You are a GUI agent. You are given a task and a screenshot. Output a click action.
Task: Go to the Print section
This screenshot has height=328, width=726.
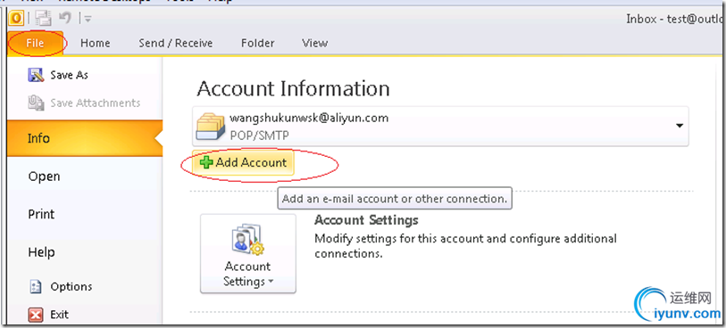41,214
